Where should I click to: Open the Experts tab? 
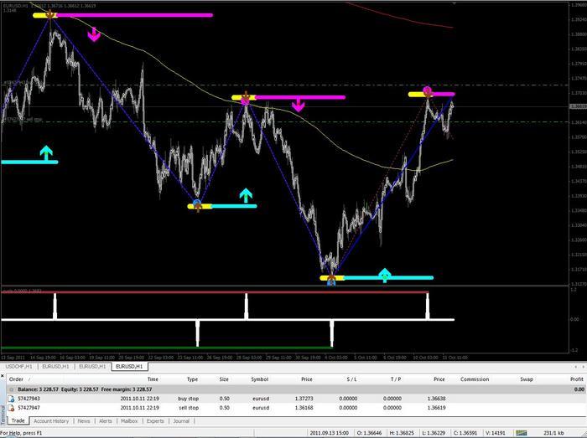(155, 421)
